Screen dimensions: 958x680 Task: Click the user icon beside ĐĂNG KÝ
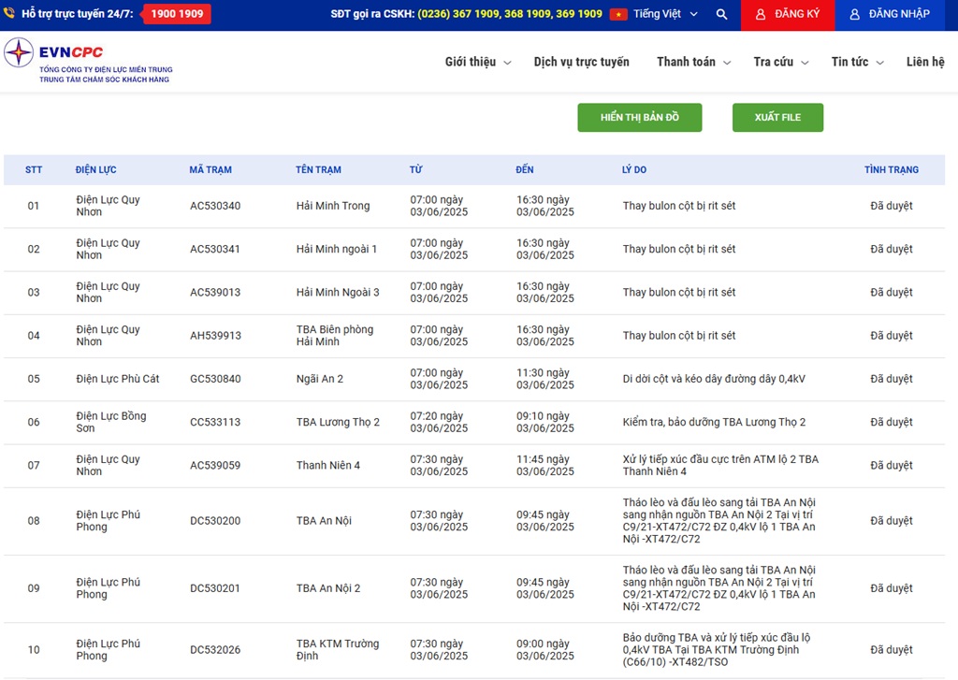[761, 15]
